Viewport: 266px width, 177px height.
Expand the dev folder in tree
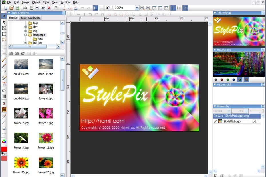[25, 27]
